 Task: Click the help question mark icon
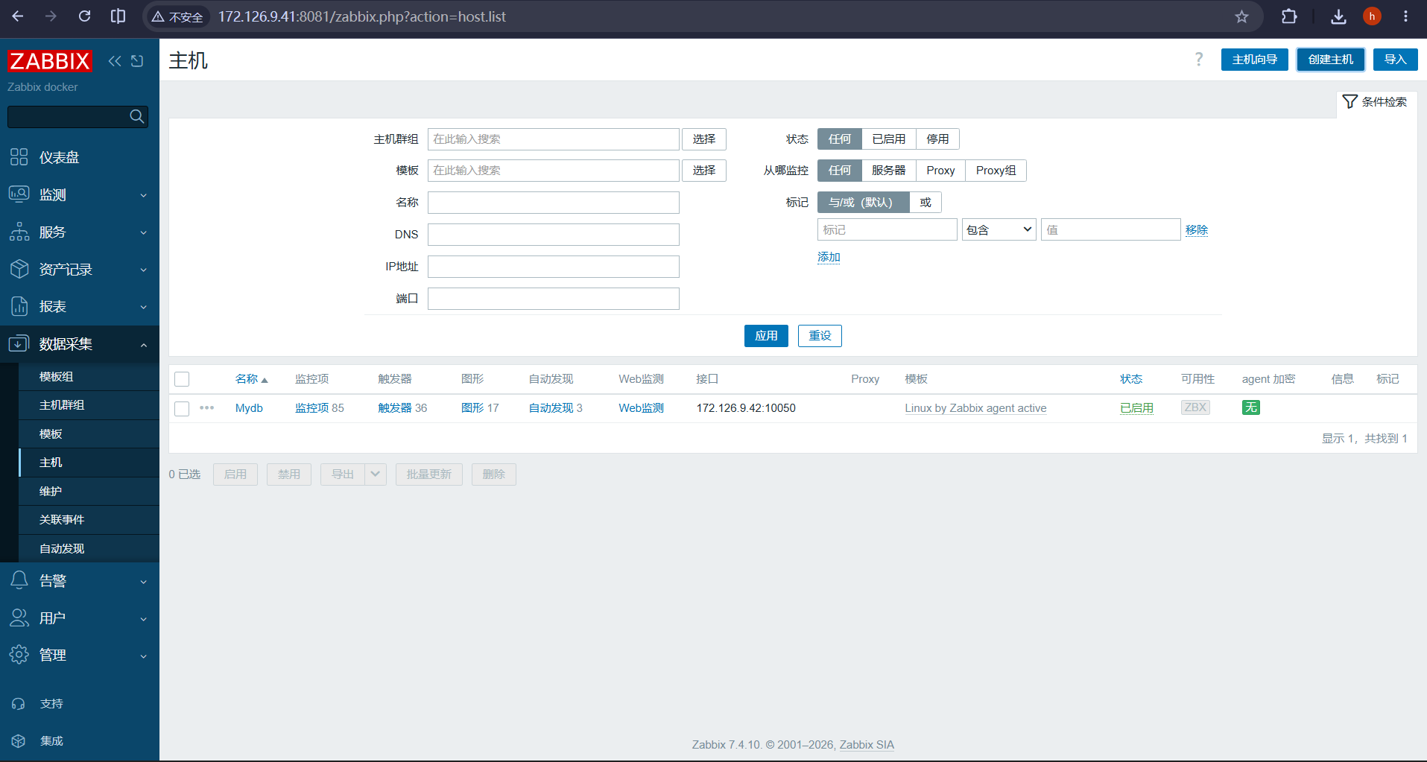tap(1198, 60)
